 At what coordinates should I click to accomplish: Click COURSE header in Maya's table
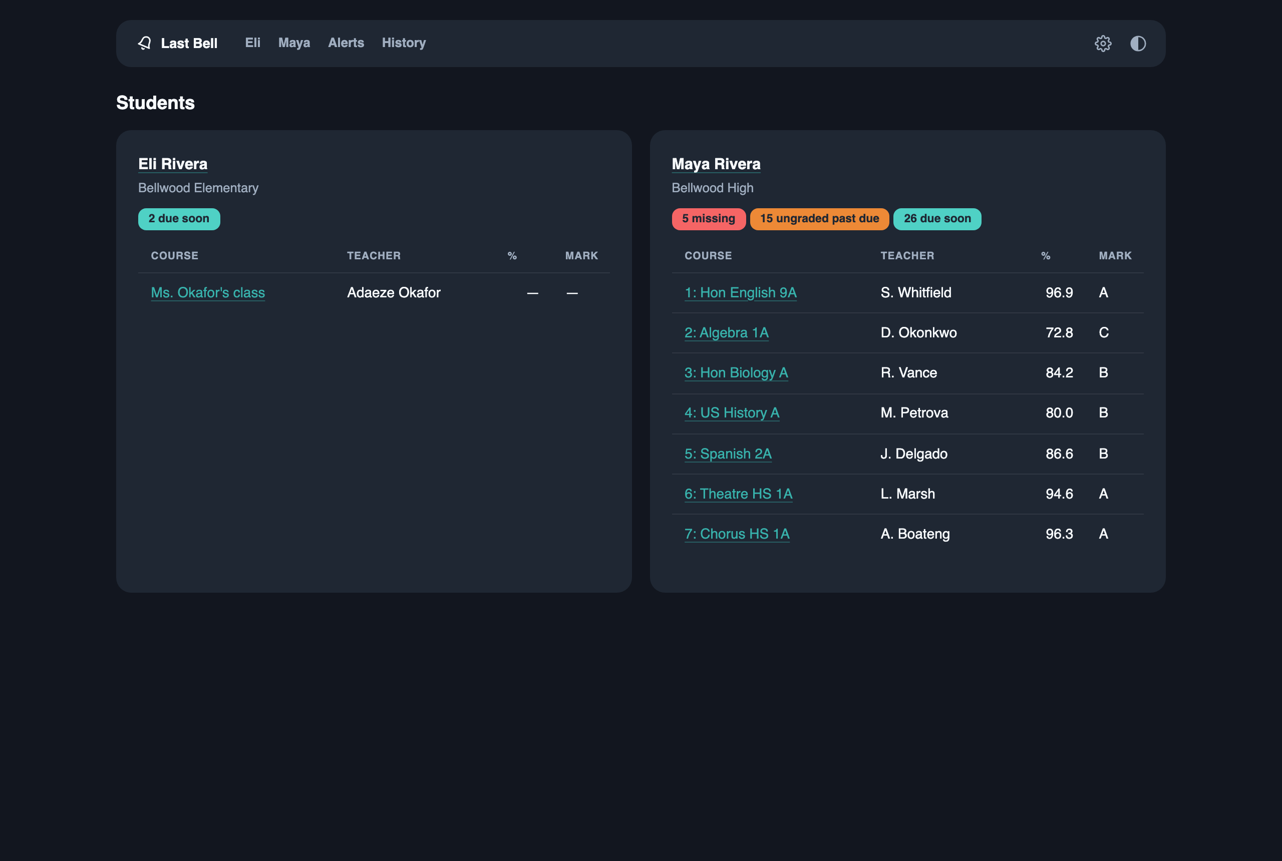(708, 255)
